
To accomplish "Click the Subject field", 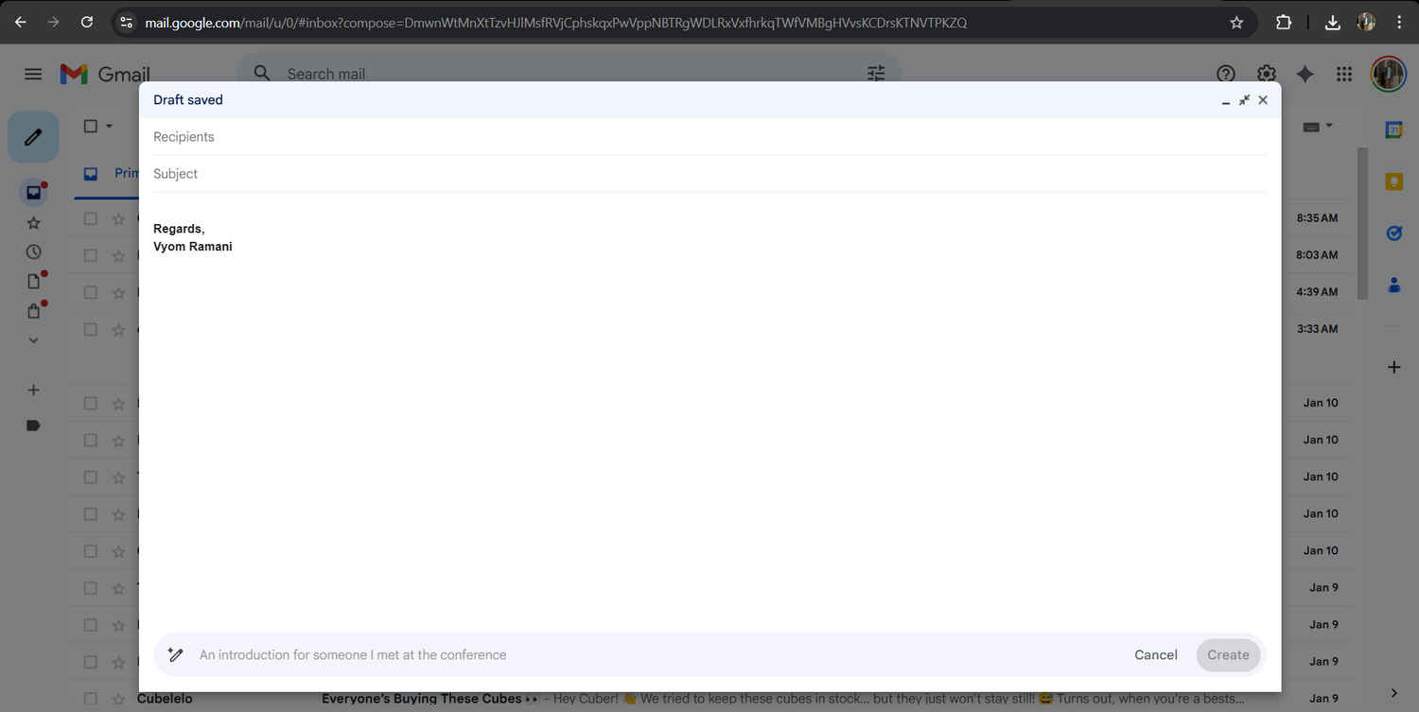I will point(709,174).
